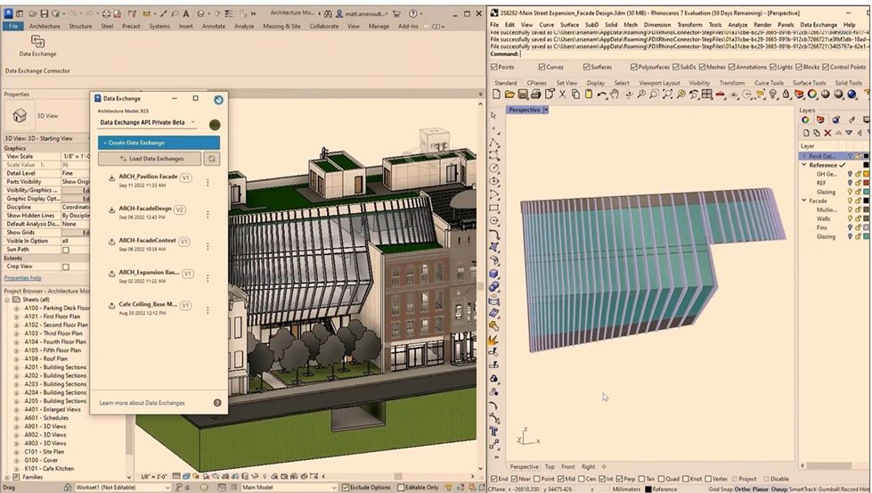Image resolution: width=872 pixels, height=493 pixels.
Task: Expand the Families node in Project Browser
Action: click(x=7, y=477)
